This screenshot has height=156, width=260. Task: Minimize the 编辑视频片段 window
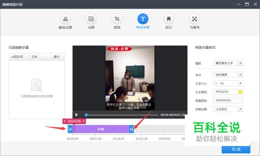239,4
